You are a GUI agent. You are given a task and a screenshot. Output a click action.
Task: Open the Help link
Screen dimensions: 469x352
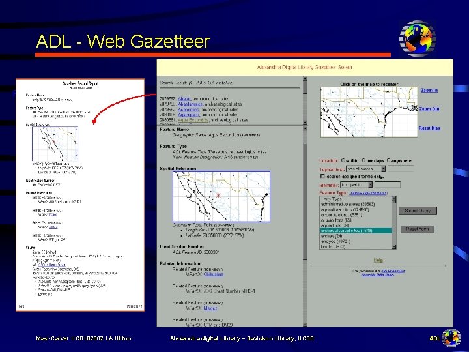point(378,260)
